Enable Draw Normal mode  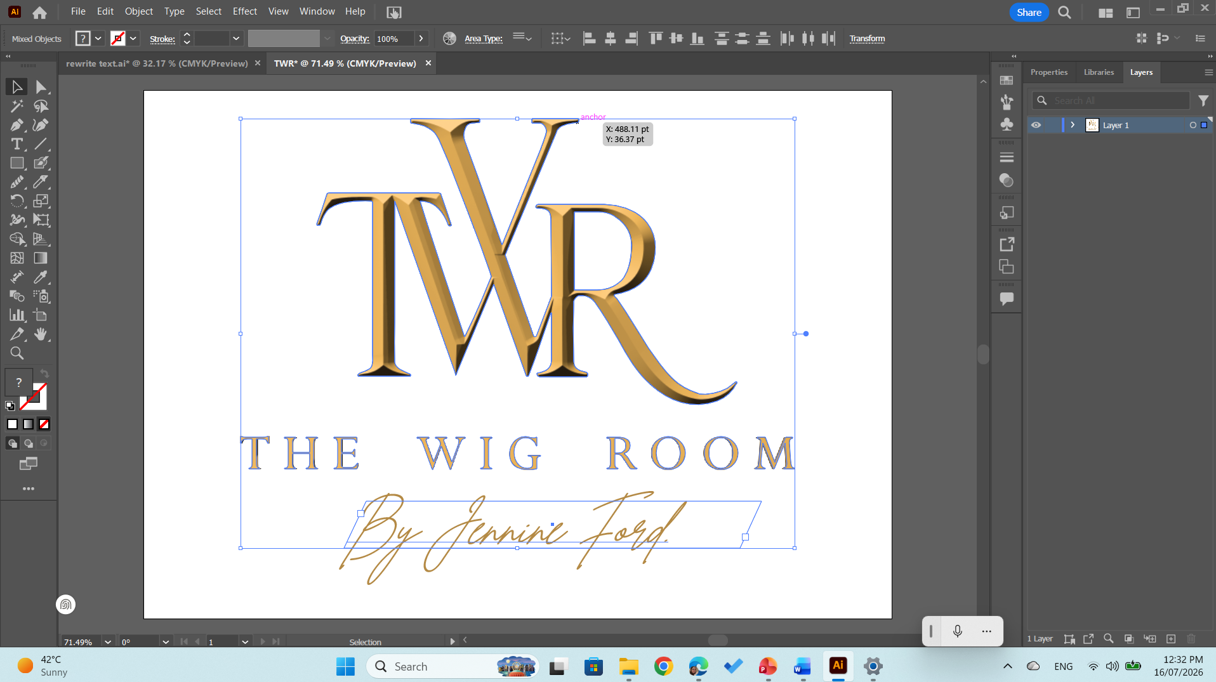point(13,443)
